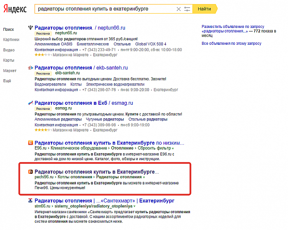Click the Найти button
The image size is (288, 230).
204,9
